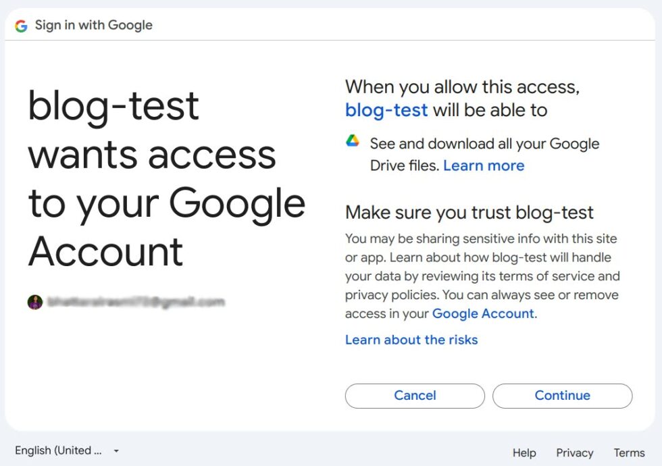The width and height of the screenshot is (662, 466).
Task: Open the Help link
Action: pos(524,453)
